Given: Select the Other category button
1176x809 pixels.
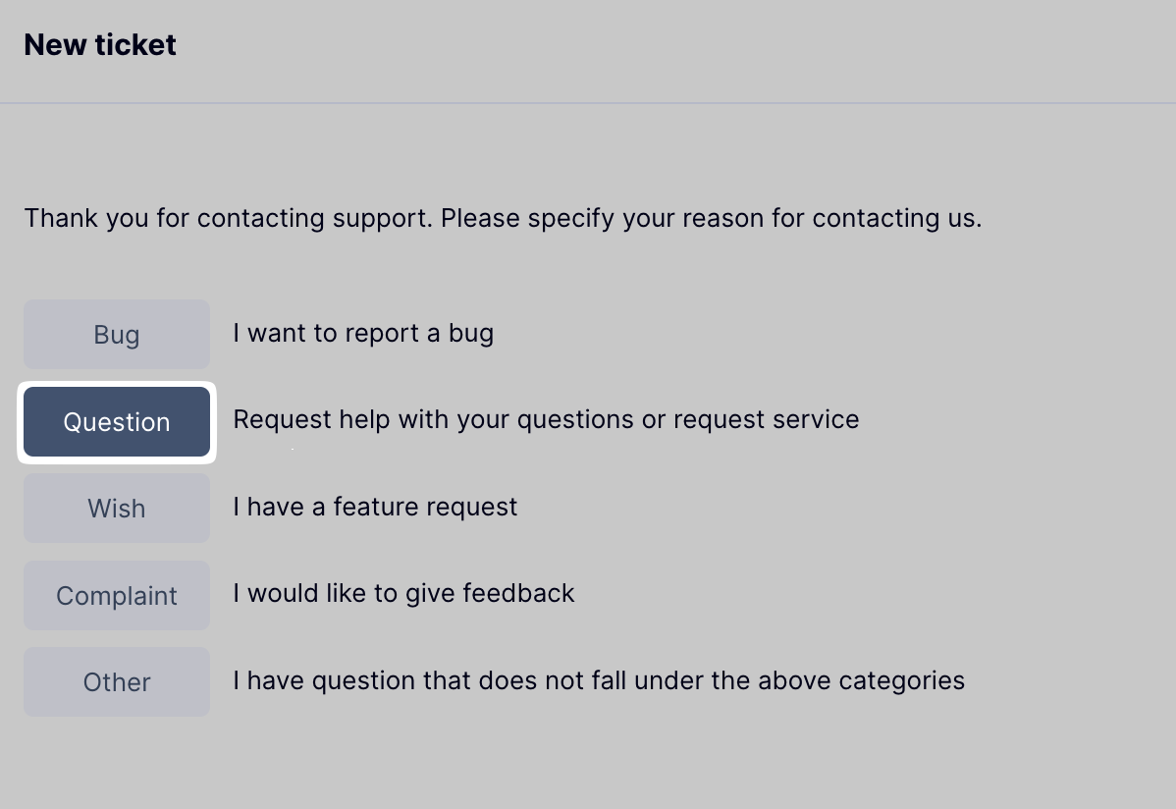Looking at the screenshot, I should click(x=117, y=682).
